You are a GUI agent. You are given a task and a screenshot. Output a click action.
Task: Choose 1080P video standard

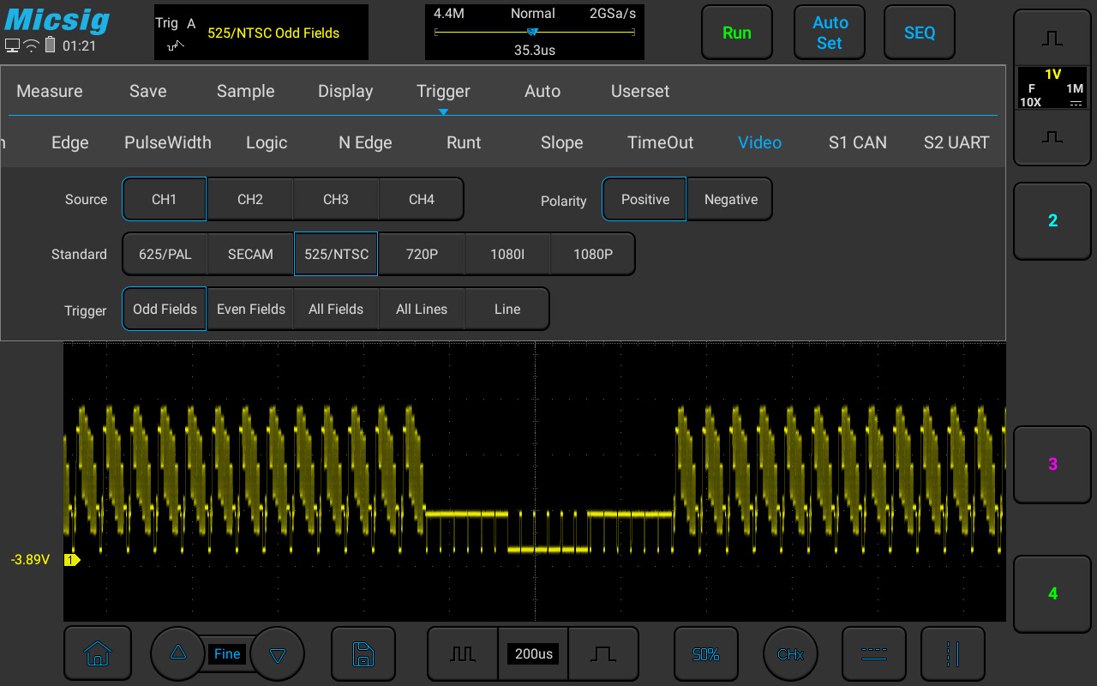(593, 254)
